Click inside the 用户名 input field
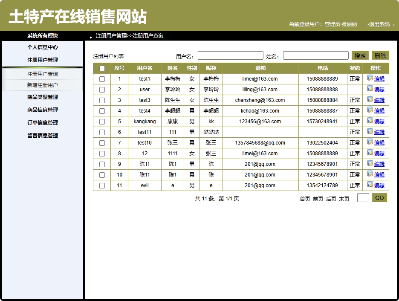Screen dimensions: 399x301 click(x=230, y=55)
